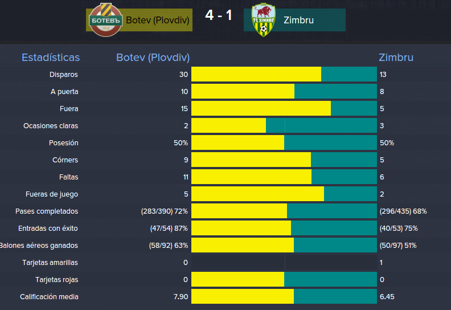Click the Disparos yellow bar segment
Viewport: 451px width, 310px height.
click(x=256, y=74)
